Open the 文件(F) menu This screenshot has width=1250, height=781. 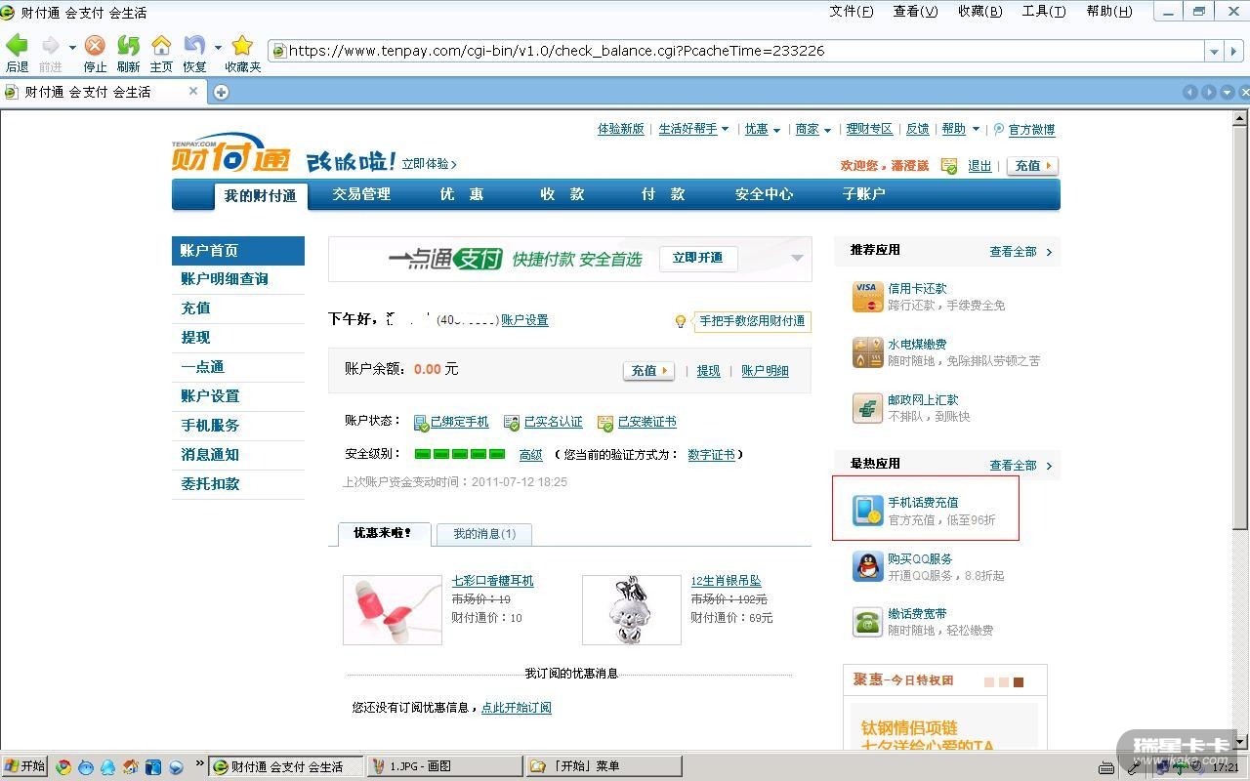[852, 12]
